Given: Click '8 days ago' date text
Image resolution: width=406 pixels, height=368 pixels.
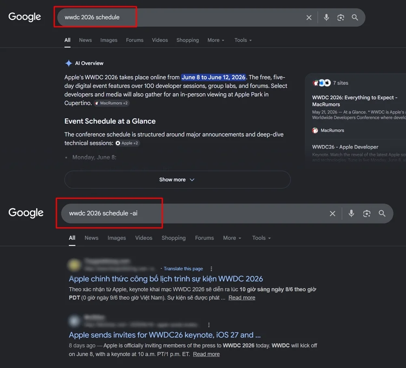Looking at the screenshot, I should pos(82,346).
